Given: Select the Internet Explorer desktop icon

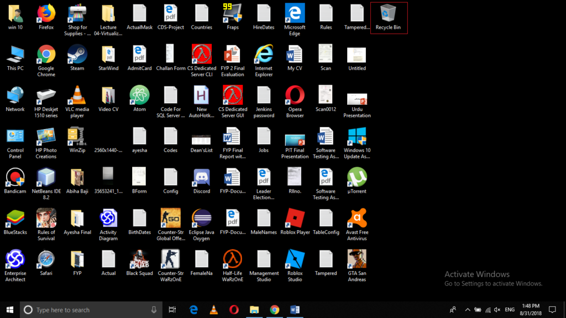Looking at the screenshot, I should pyautogui.click(x=264, y=61).
